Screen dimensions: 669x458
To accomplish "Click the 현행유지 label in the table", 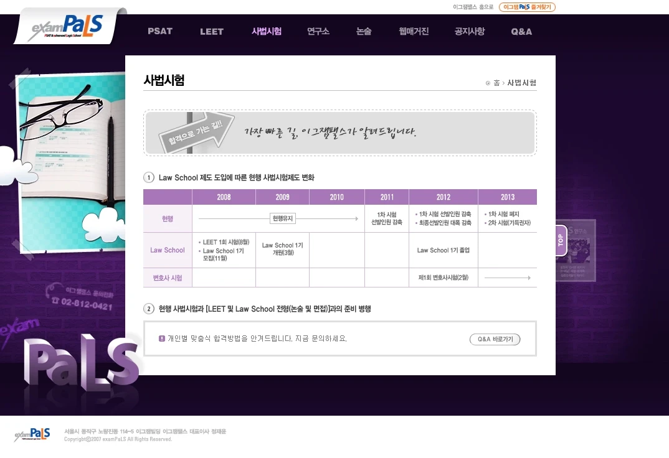I will pyautogui.click(x=282, y=218).
